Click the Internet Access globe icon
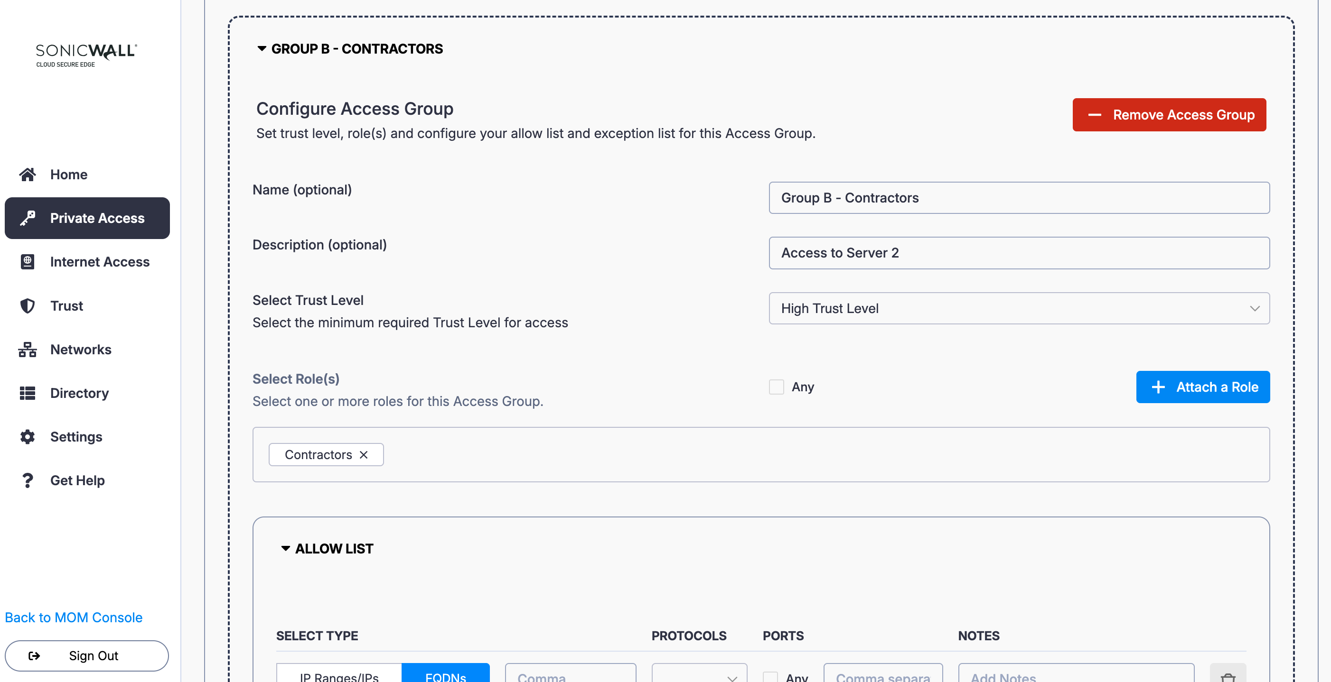Screen dimensions: 1331x682 pos(28,262)
